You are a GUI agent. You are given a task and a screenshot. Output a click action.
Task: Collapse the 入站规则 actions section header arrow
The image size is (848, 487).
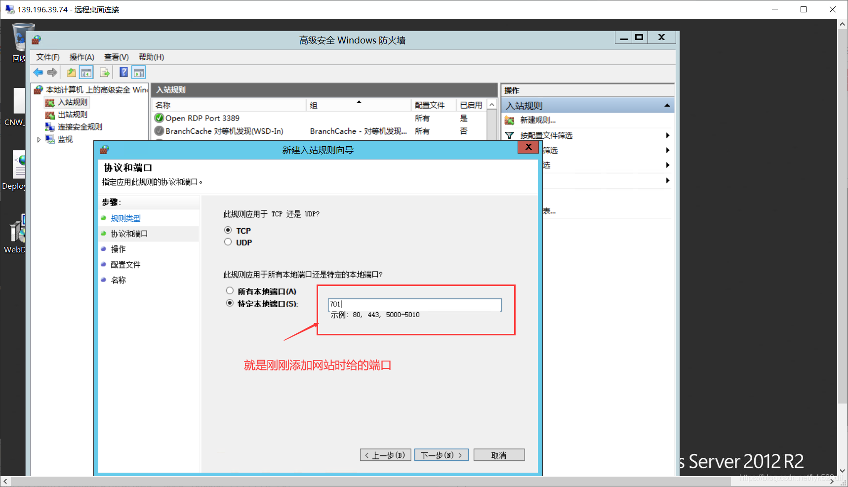(x=667, y=105)
